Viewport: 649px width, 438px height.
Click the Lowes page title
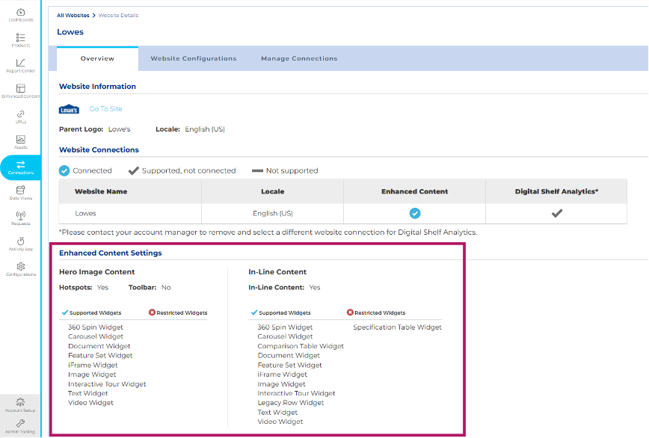coord(70,32)
